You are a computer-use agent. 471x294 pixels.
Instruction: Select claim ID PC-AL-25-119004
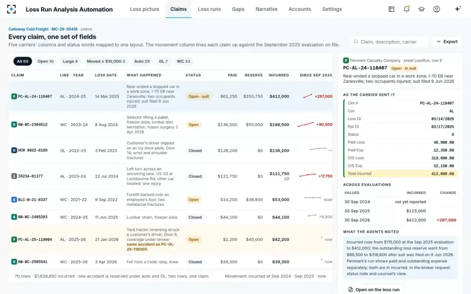35,240
